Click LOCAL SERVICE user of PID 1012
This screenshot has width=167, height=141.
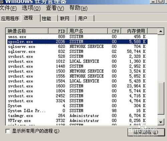click(x=84, y=61)
